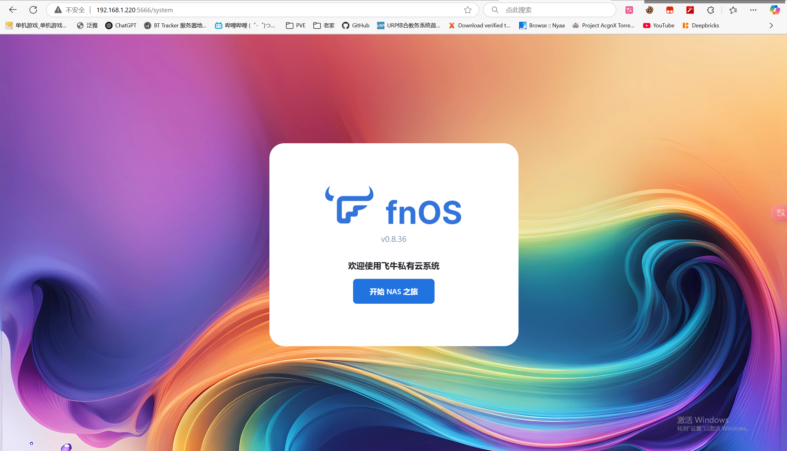Add page to favorites with star
The image size is (787, 451).
pos(467,10)
